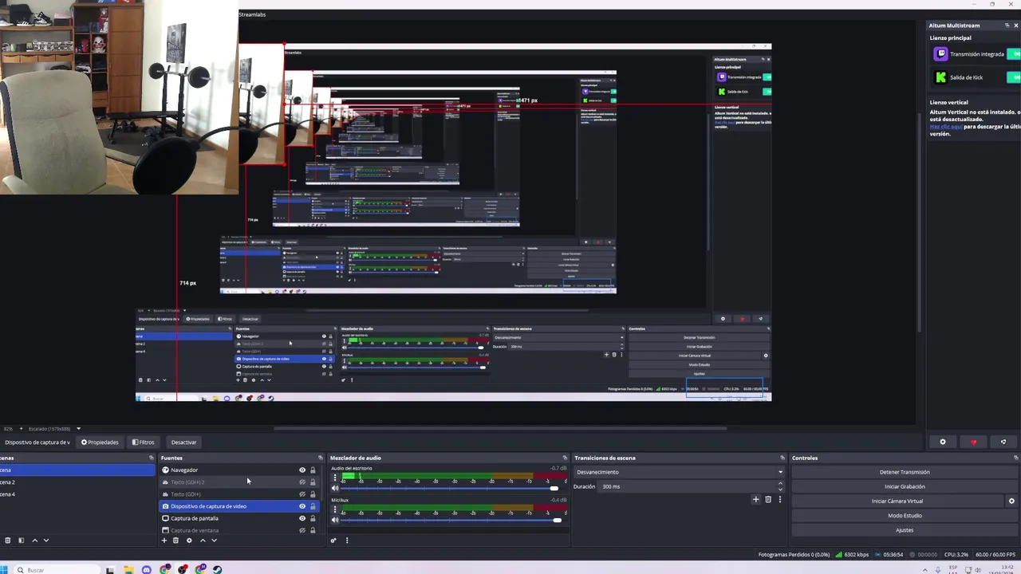Move selected source up
The height and width of the screenshot is (574, 1021).
click(203, 541)
